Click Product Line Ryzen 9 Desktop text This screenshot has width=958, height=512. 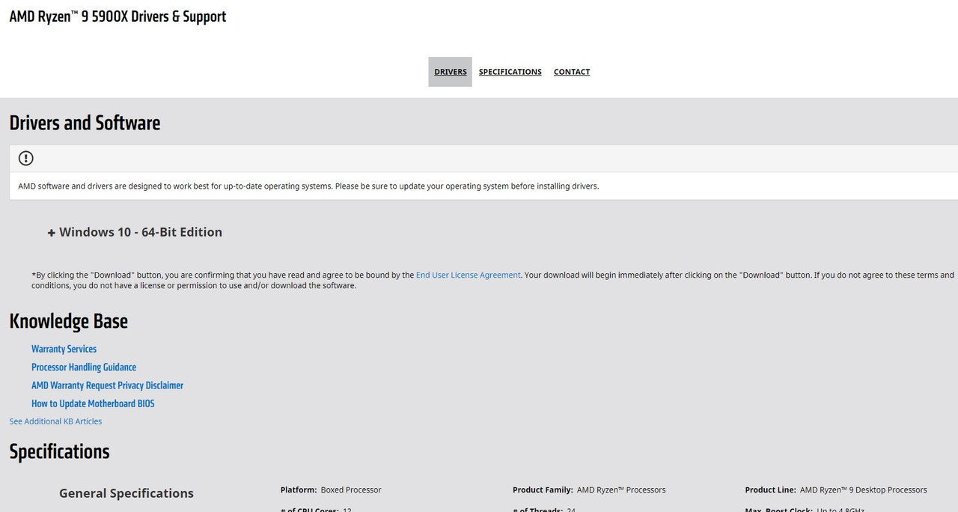point(836,490)
